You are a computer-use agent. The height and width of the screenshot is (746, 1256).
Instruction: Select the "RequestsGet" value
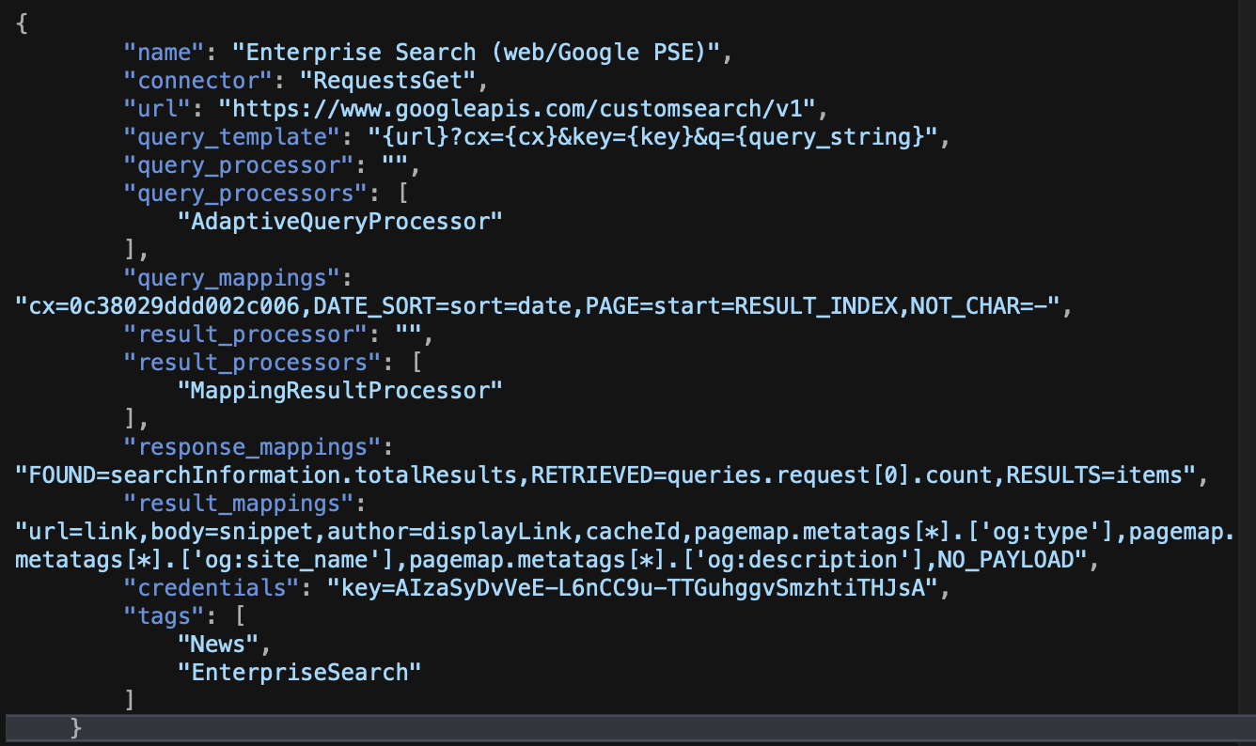388,81
